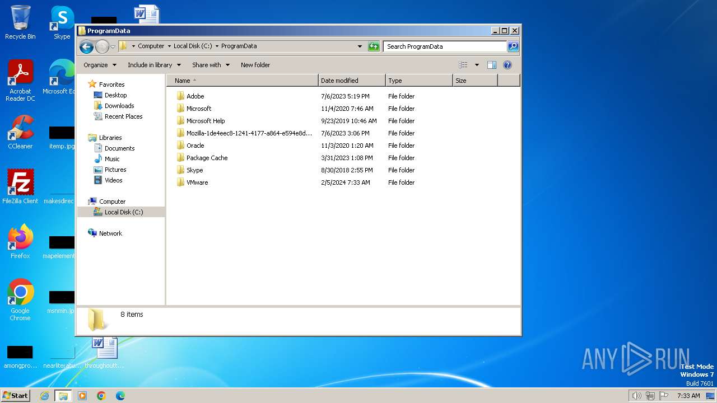Select the Mozilla-1de4eec8 folder
The height and width of the screenshot is (403, 717).
249,133
